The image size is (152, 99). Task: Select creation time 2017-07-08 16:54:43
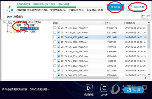(135, 71)
